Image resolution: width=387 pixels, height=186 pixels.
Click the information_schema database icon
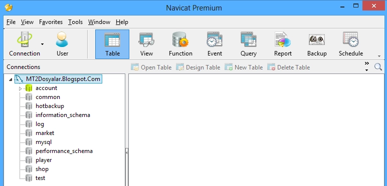click(29, 115)
